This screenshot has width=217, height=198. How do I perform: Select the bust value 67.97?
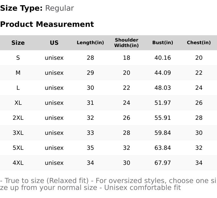click(163, 163)
